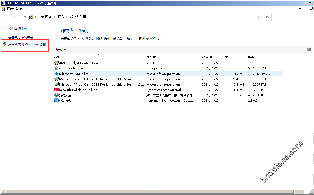
Task: Select Visual C++ 2012 Redistributable (x86)
Action: pyautogui.click(x=168, y=84)
